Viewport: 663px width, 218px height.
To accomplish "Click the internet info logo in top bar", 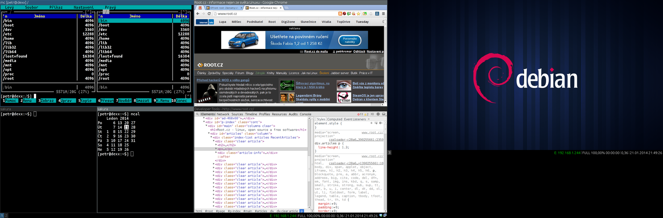I will click(x=206, y=22).
